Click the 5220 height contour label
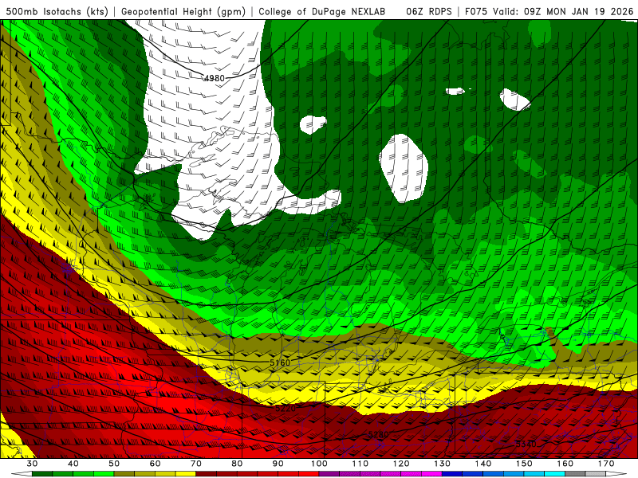Image resolution: width=638 pixels, height=478 pixels. click(x=286, y=408)
